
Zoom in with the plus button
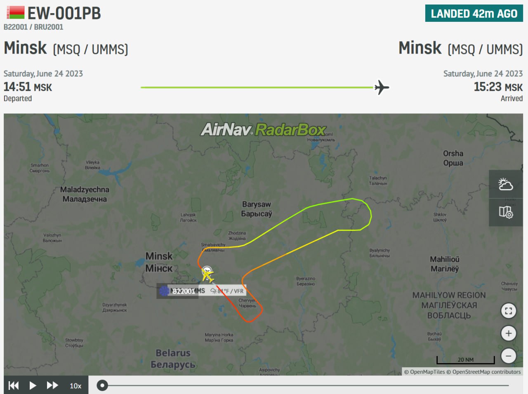pyautogui.click(x=509, y=333)
